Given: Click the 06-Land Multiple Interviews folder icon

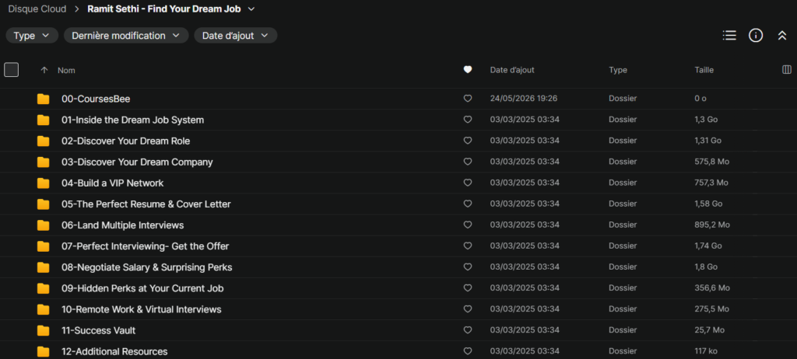Looking at the screenshot, I should click(44, 225).
